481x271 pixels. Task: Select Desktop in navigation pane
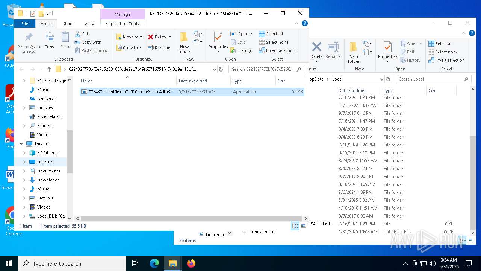coord(45,162)
